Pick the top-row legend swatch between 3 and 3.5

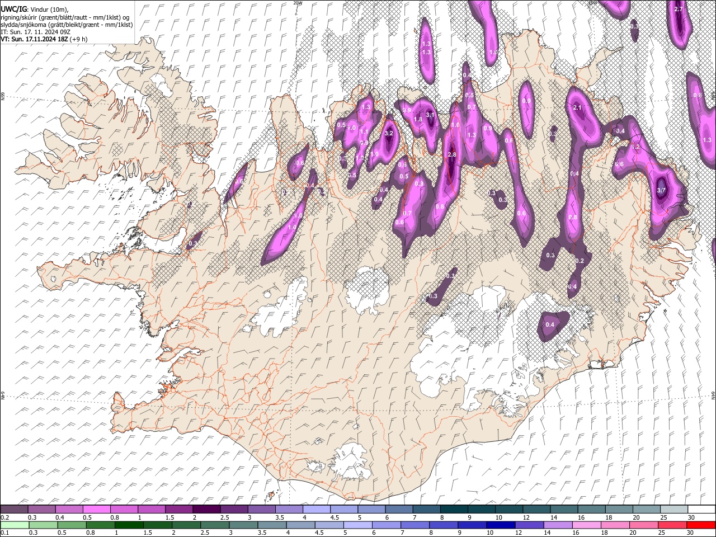tap(261, 509)
